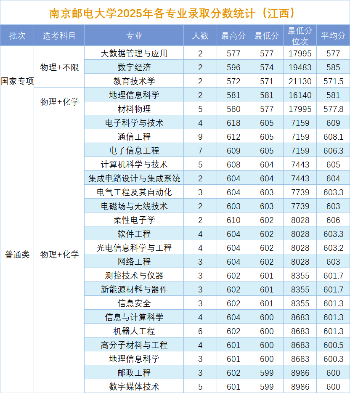Select major 教育技术学
The height and width of the screenshot is (393, 350).
[134, 81]
